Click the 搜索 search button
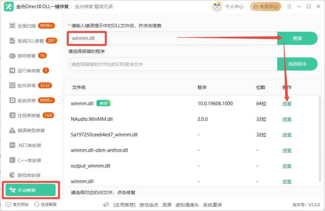 pyautogui.click(x=297, y=38)
